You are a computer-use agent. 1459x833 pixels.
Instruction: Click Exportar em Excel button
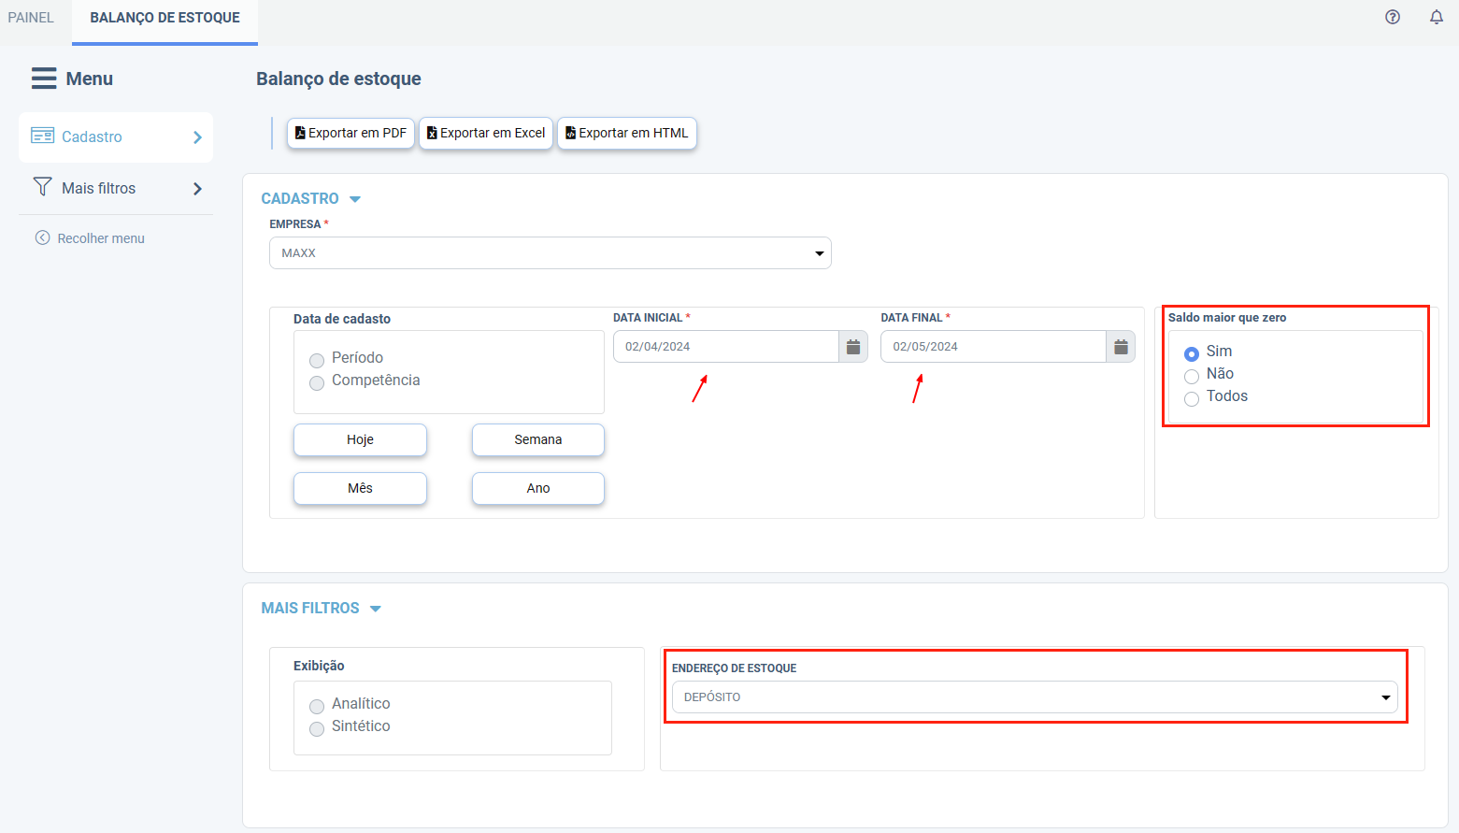(x=486, y=133)
